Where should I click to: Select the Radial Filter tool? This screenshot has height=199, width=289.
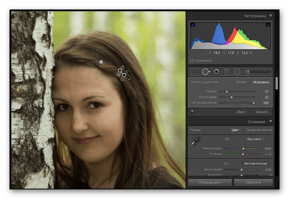point(237,71)
